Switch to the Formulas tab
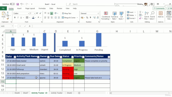This screenshot has height=97, width=172. [42, 8]
